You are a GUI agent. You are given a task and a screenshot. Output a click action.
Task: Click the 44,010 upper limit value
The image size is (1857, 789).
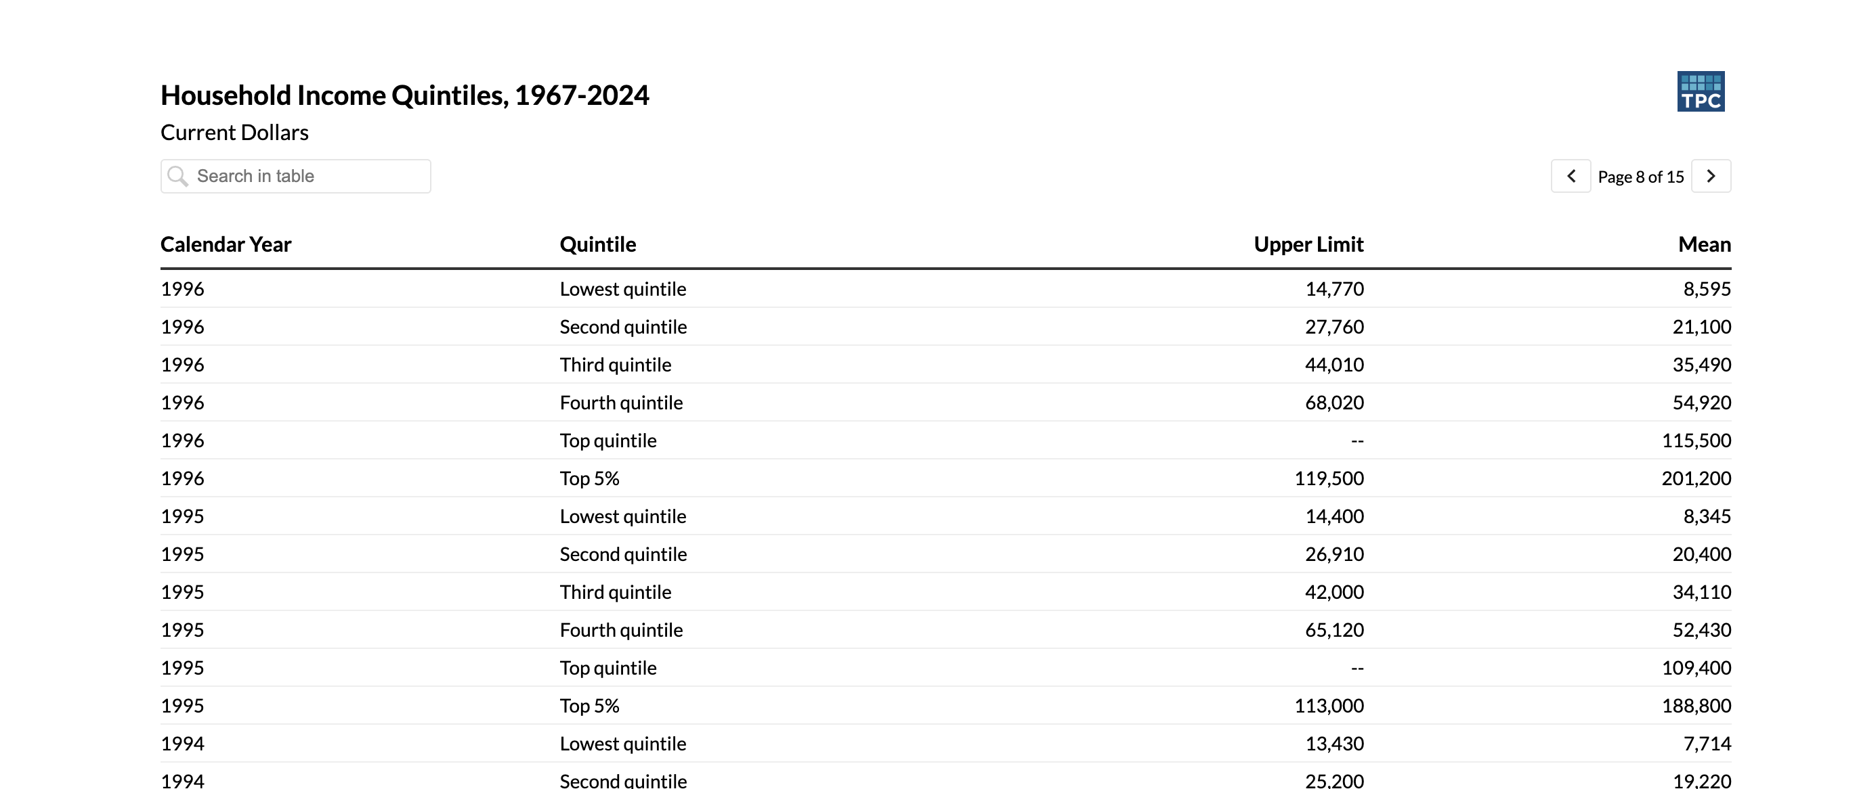[1334, 365]
